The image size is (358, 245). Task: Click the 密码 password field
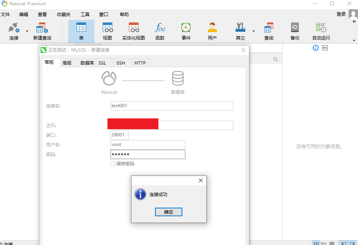point(148,154)
